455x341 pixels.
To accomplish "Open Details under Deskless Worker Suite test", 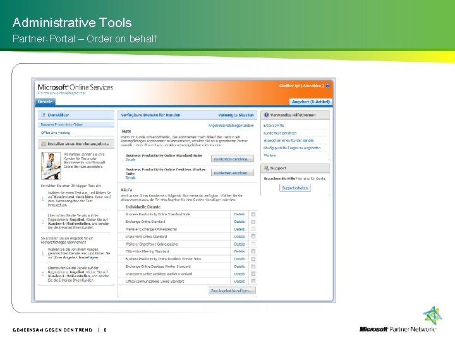I will coord(130,178).
